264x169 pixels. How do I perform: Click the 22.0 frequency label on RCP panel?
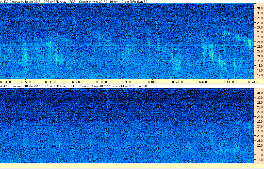click(x=260, y=51)
